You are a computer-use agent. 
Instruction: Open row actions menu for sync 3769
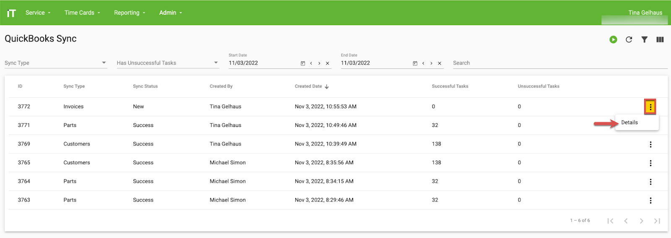650,144
